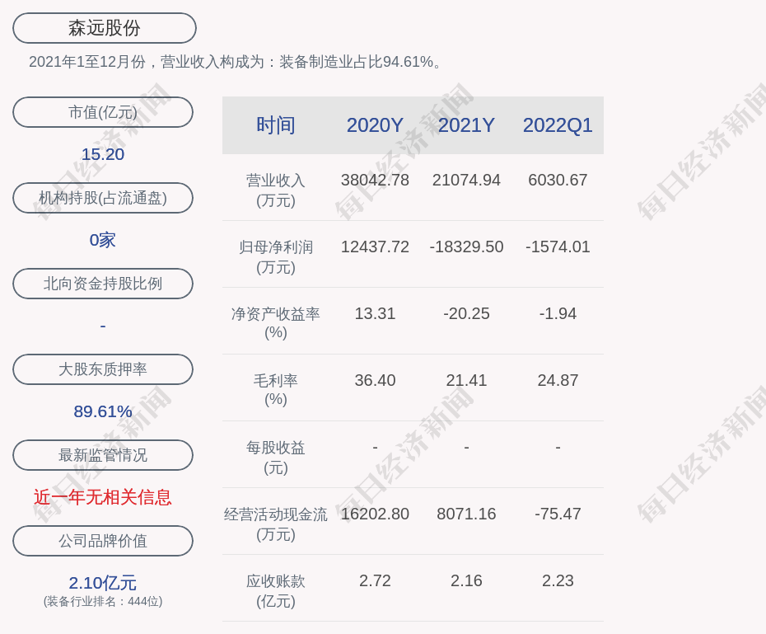Click revenue value 38042.78

pyautogui.click(x=375, y=180)
